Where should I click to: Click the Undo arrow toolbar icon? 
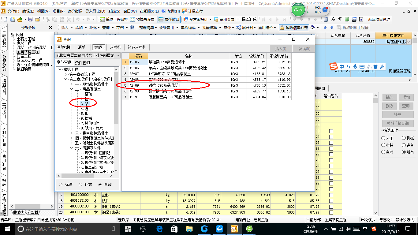pyautogui.click(x=78, y=19)
